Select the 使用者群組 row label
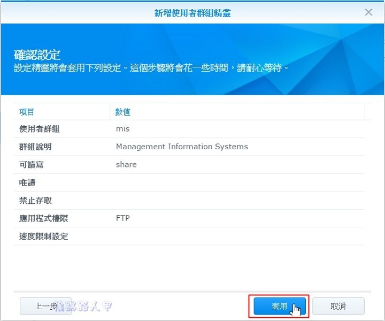 click(40, 129)
